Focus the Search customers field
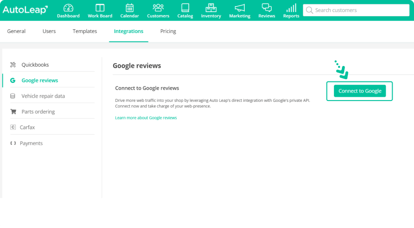 pos(356,10)
